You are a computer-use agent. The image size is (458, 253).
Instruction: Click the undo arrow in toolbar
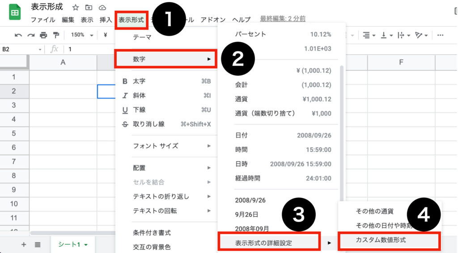click(x=18, y=35)
